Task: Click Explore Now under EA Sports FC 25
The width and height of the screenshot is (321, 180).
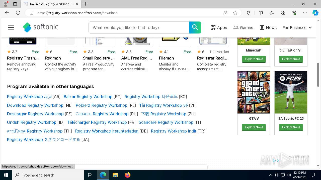Action: point(291,127)
